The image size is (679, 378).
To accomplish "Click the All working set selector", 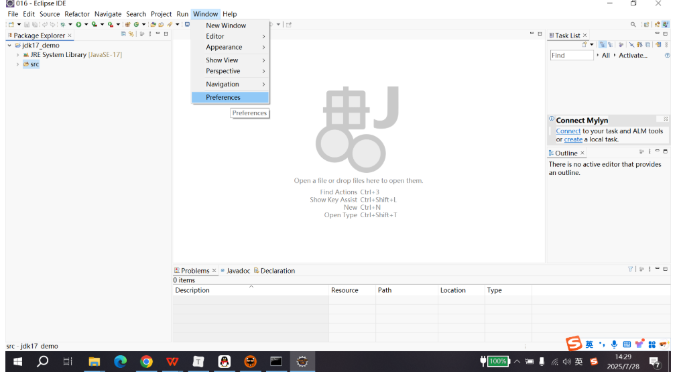I will 605,56.
